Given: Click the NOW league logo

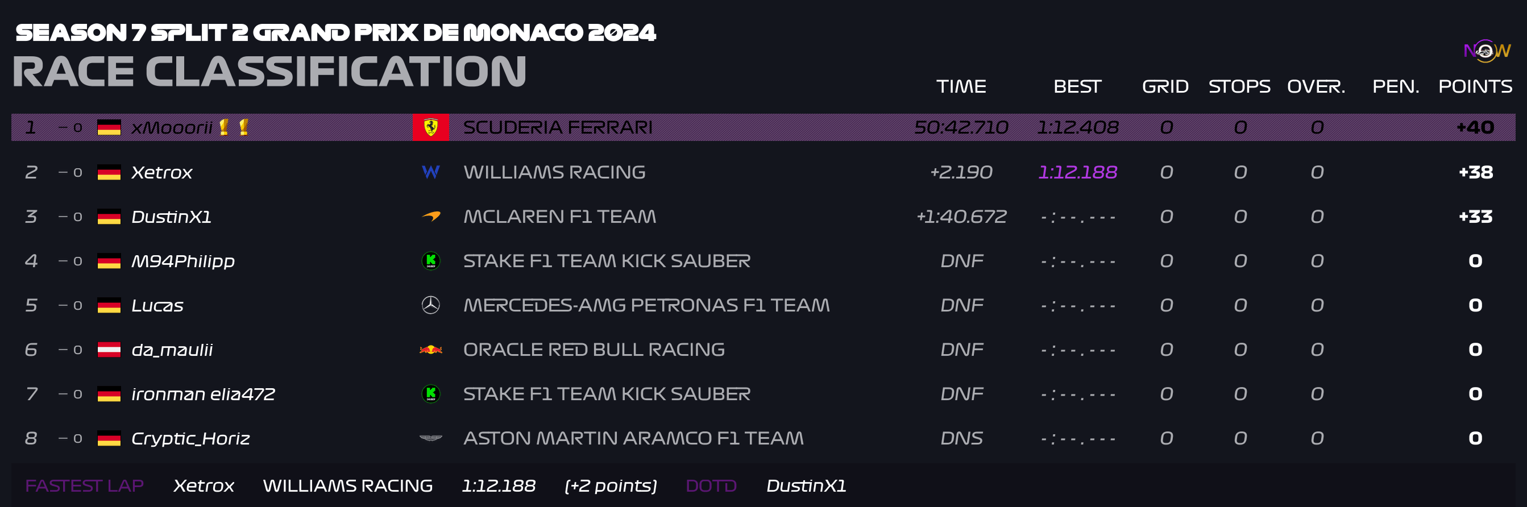Looking at the screenshot, I should coord(1487,51).
